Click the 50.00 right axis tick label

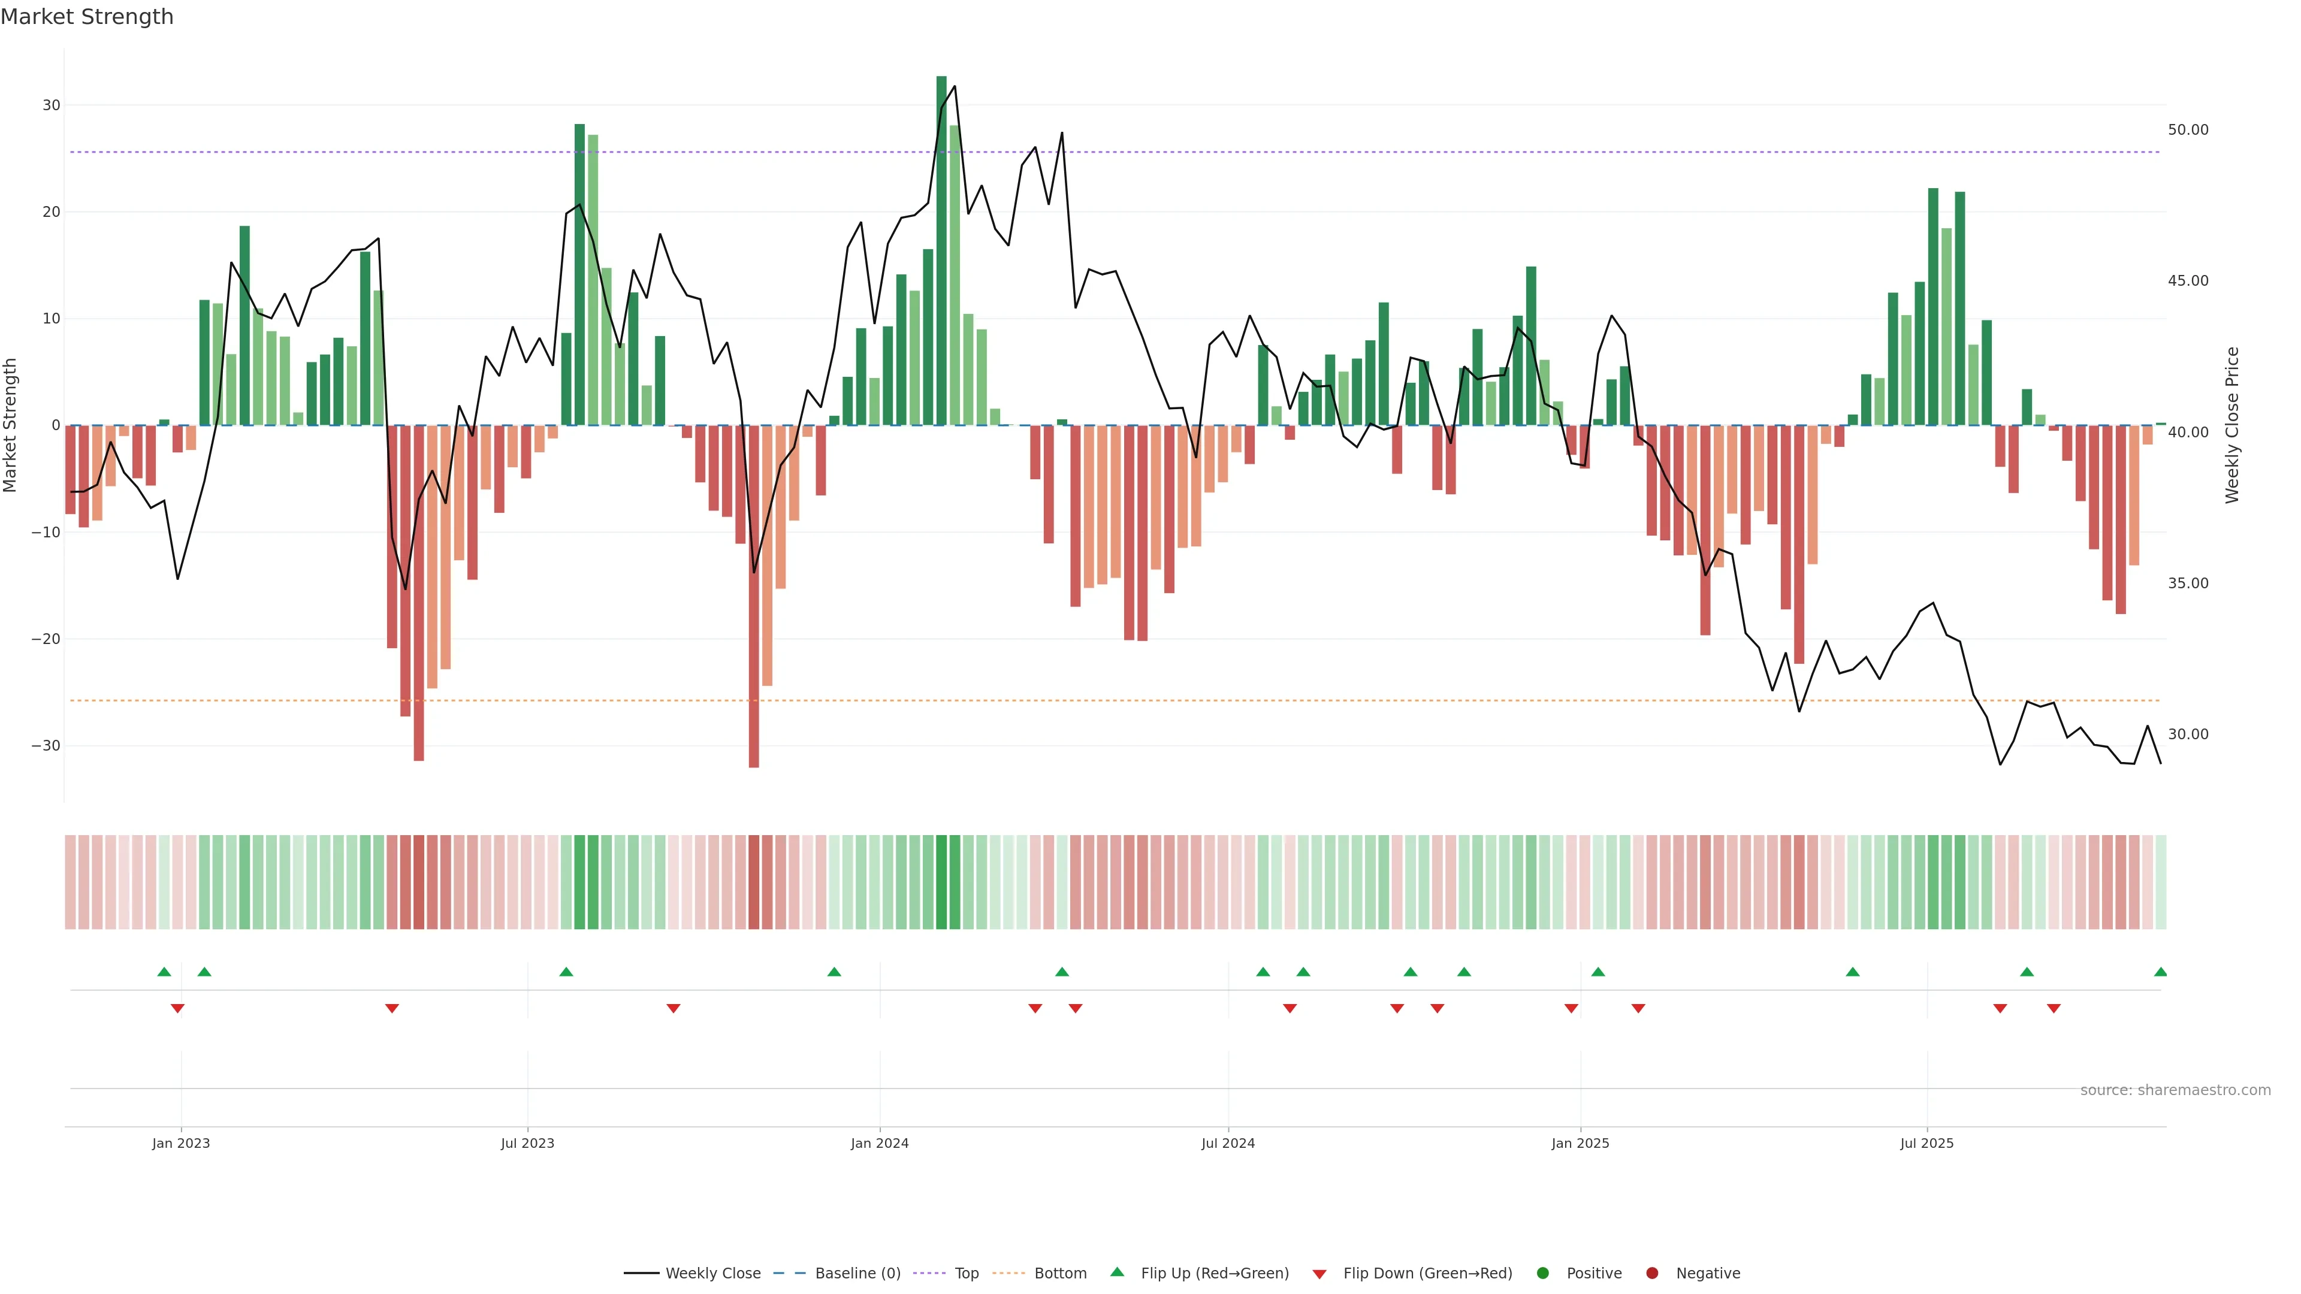coord(2188,131)
